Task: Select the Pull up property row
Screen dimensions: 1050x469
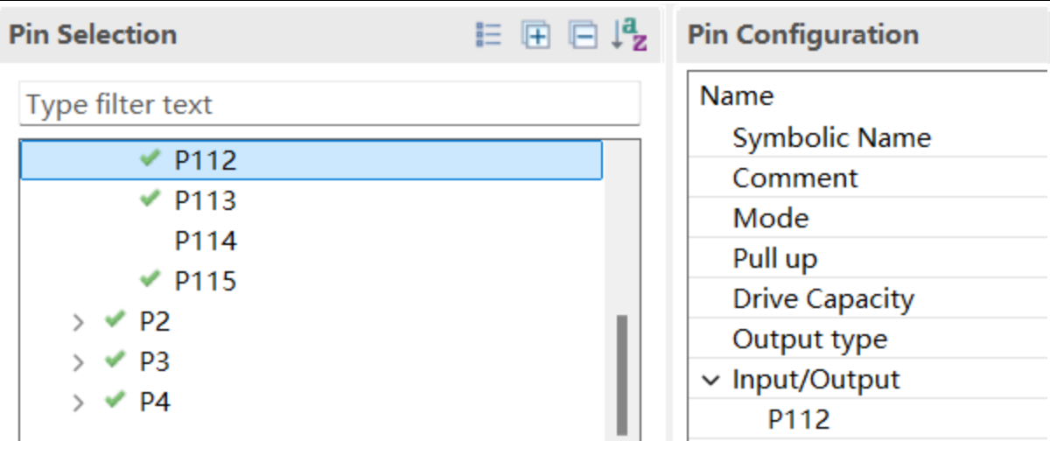Action: [x=869, y=258]
